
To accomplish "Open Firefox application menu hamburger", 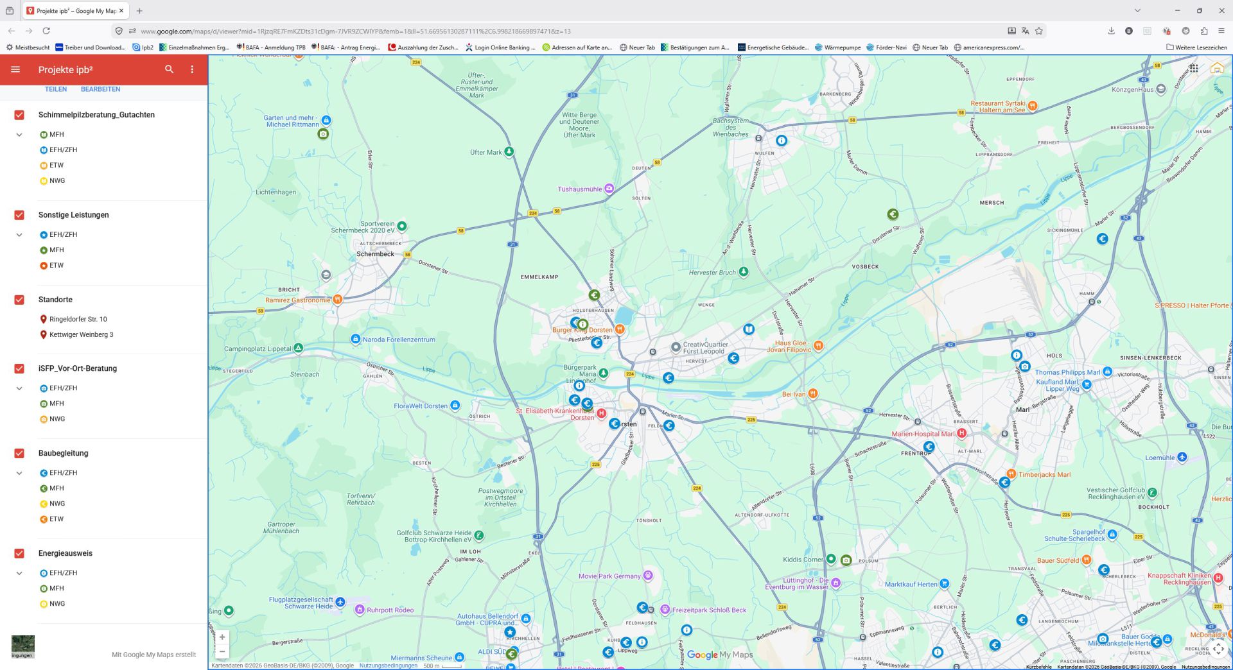I will pyautogui.click(x=1221, y=31).
